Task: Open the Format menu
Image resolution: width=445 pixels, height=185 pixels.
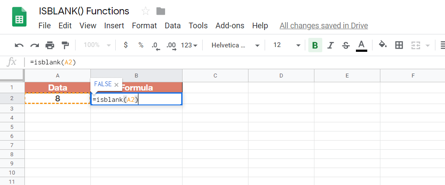Action: (145, 26)
